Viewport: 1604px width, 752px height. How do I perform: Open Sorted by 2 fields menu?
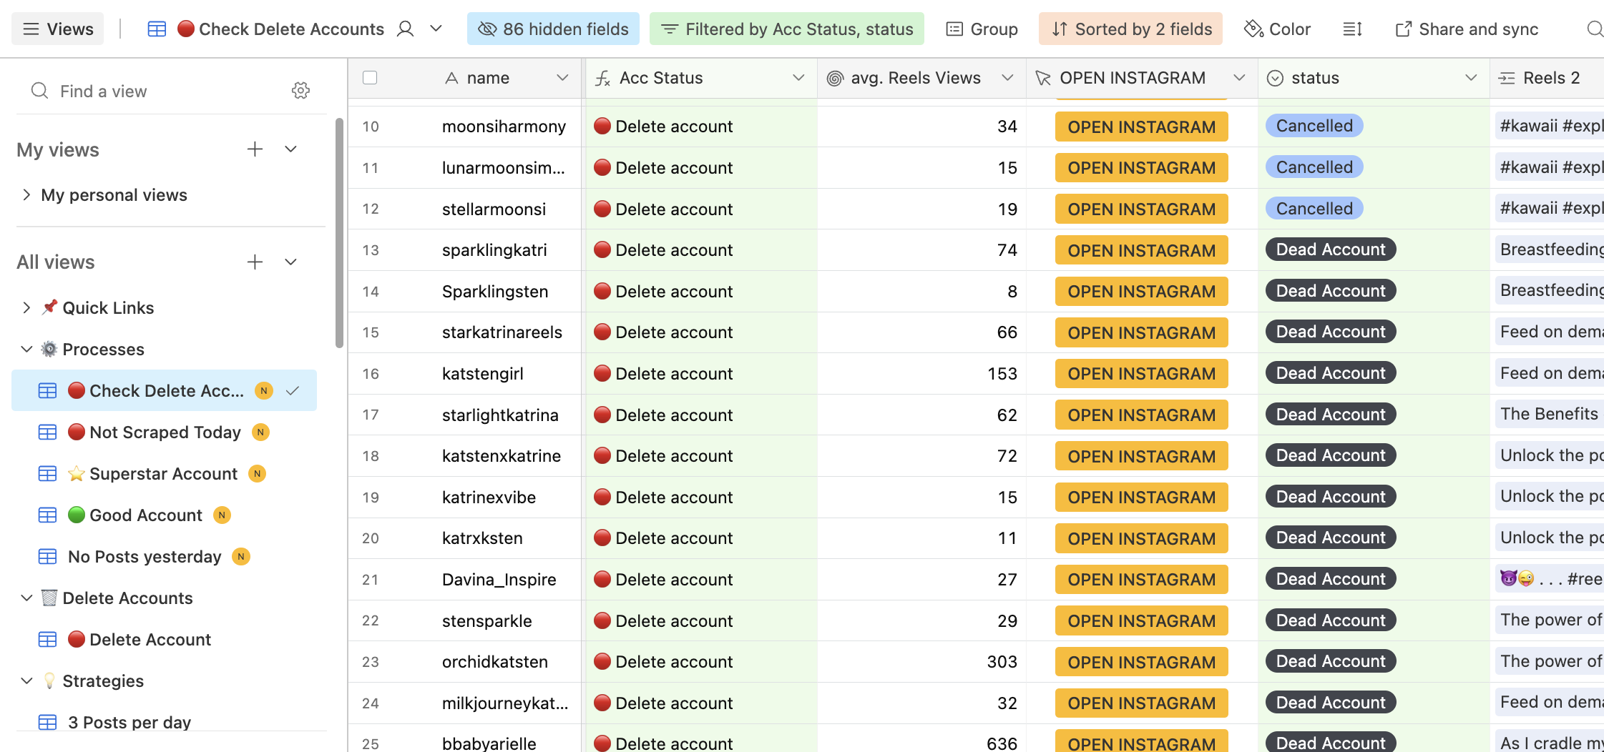pyautogui.click(x=1130, y=29)
